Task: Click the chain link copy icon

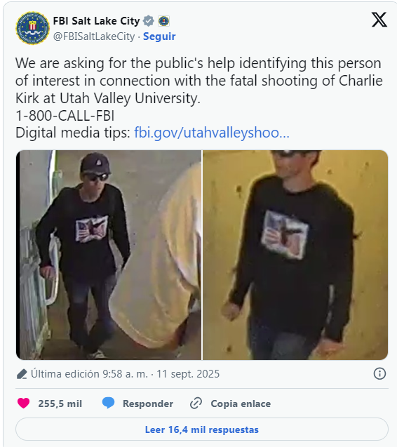Action: coord(196,403)
